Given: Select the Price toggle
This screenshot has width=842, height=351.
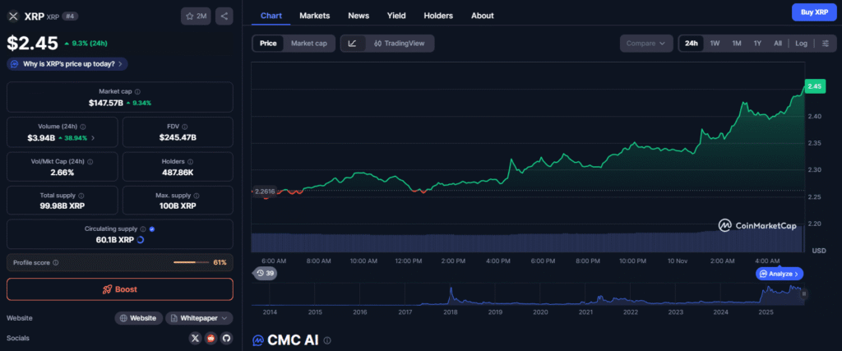Looking at the screenshot, I should coord(268,44).
